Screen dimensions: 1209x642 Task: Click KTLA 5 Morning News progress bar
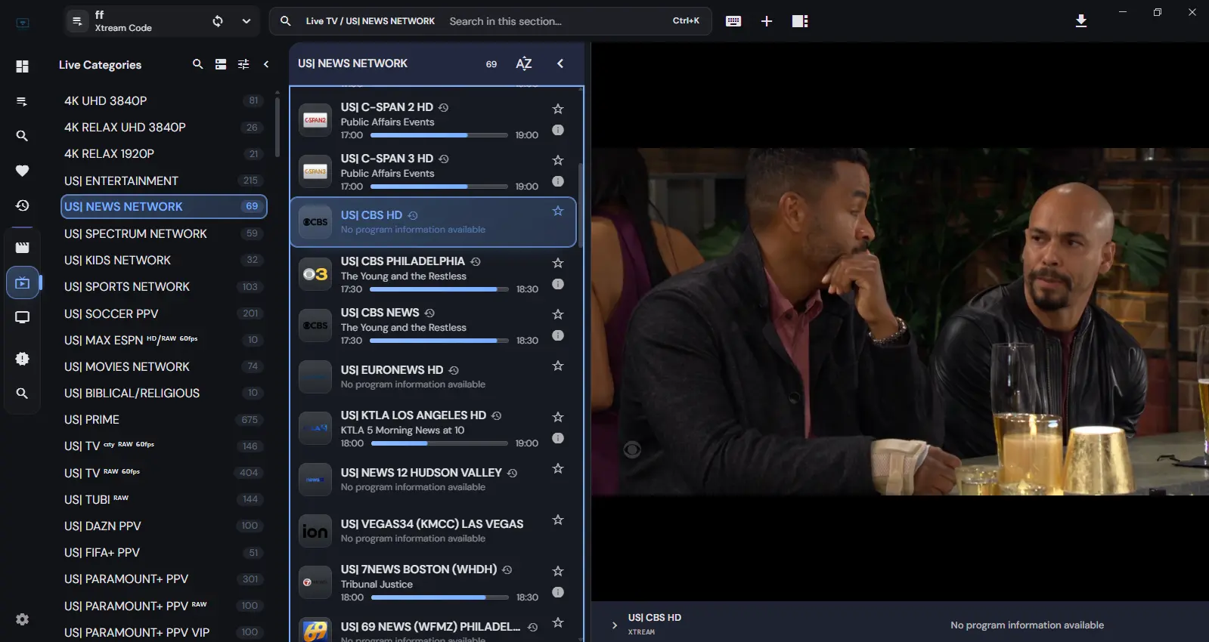(x=439, y=443)
